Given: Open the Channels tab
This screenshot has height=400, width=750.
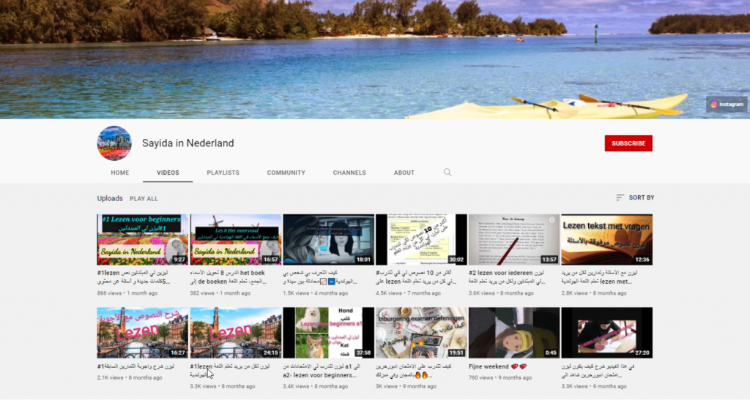Looking at the screenshot, I should point(349,173).
